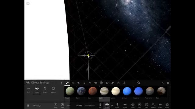Image resolution: width=195 pixels, height=109 pixels.
Task: Select the Edit hand tool
Action: click(x=100, y=105)
